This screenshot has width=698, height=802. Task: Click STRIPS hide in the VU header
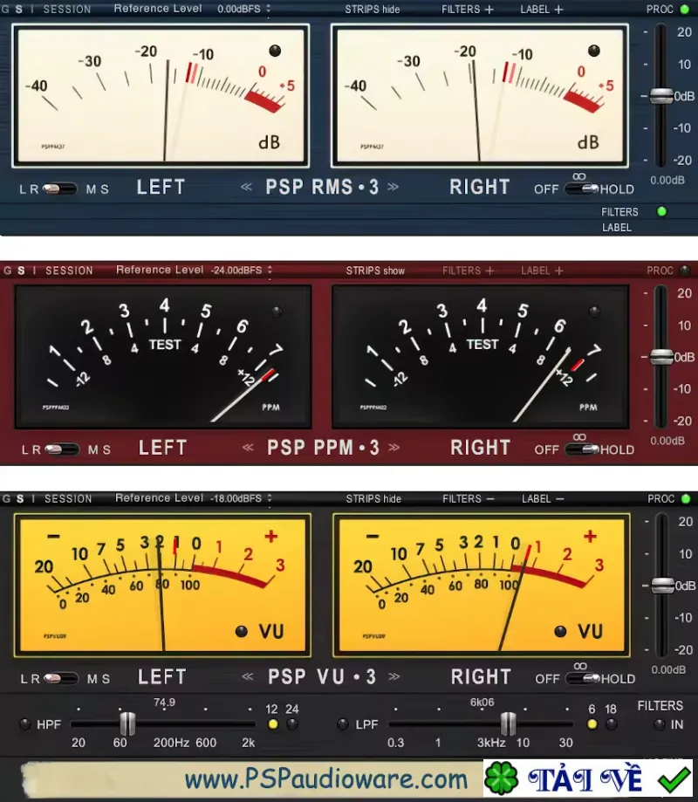click(x=373, y=498)
